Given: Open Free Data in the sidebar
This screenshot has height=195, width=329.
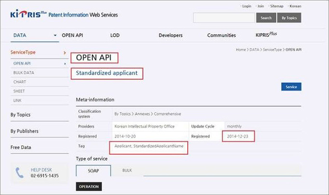Looking at the screenshot, I should [x=21, y=147].
